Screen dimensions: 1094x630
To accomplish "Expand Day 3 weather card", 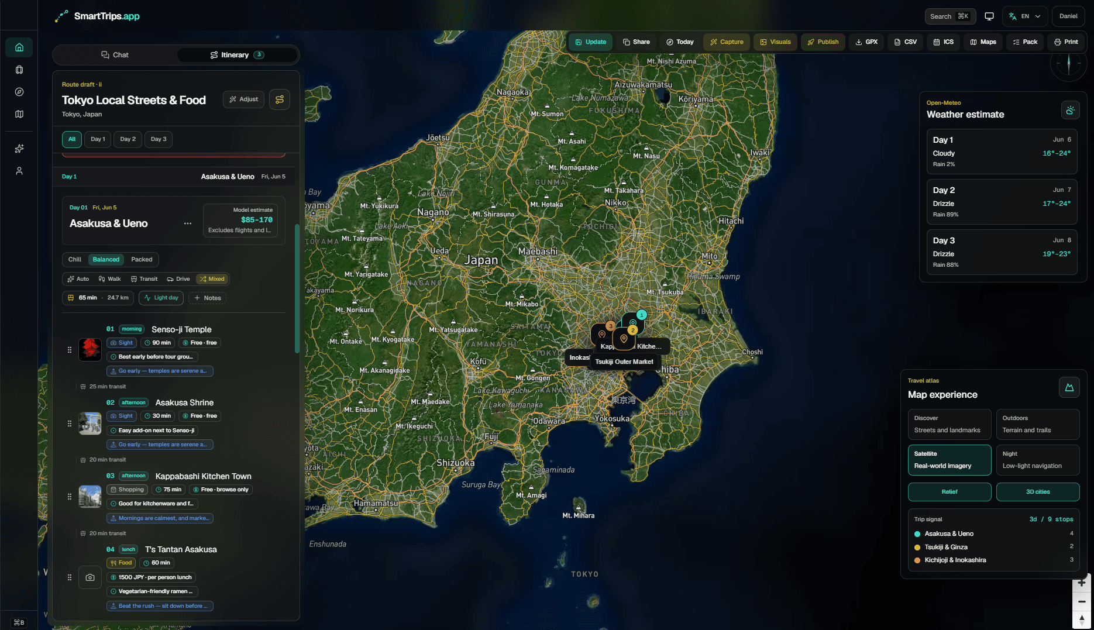I will click(1002, 252).
